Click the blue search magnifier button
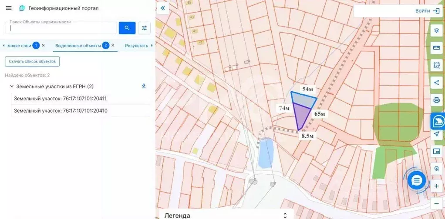 [127, 28]
